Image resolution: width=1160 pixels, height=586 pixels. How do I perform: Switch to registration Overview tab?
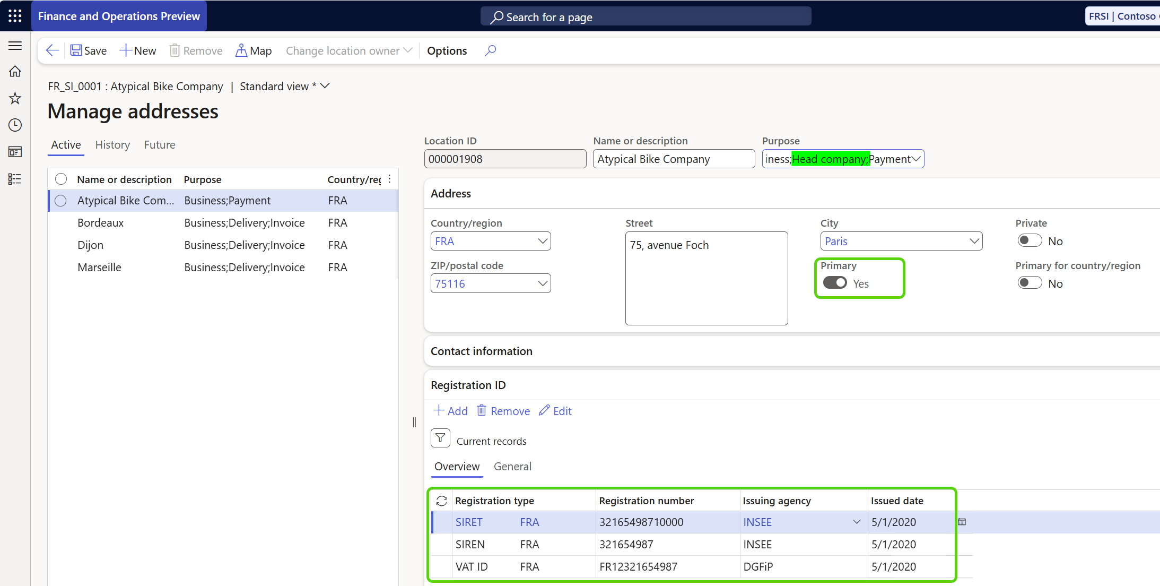tap(457, 466)
